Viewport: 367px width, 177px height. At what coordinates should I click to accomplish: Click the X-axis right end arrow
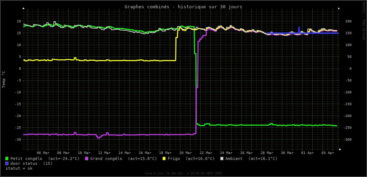tap(340, 149)
